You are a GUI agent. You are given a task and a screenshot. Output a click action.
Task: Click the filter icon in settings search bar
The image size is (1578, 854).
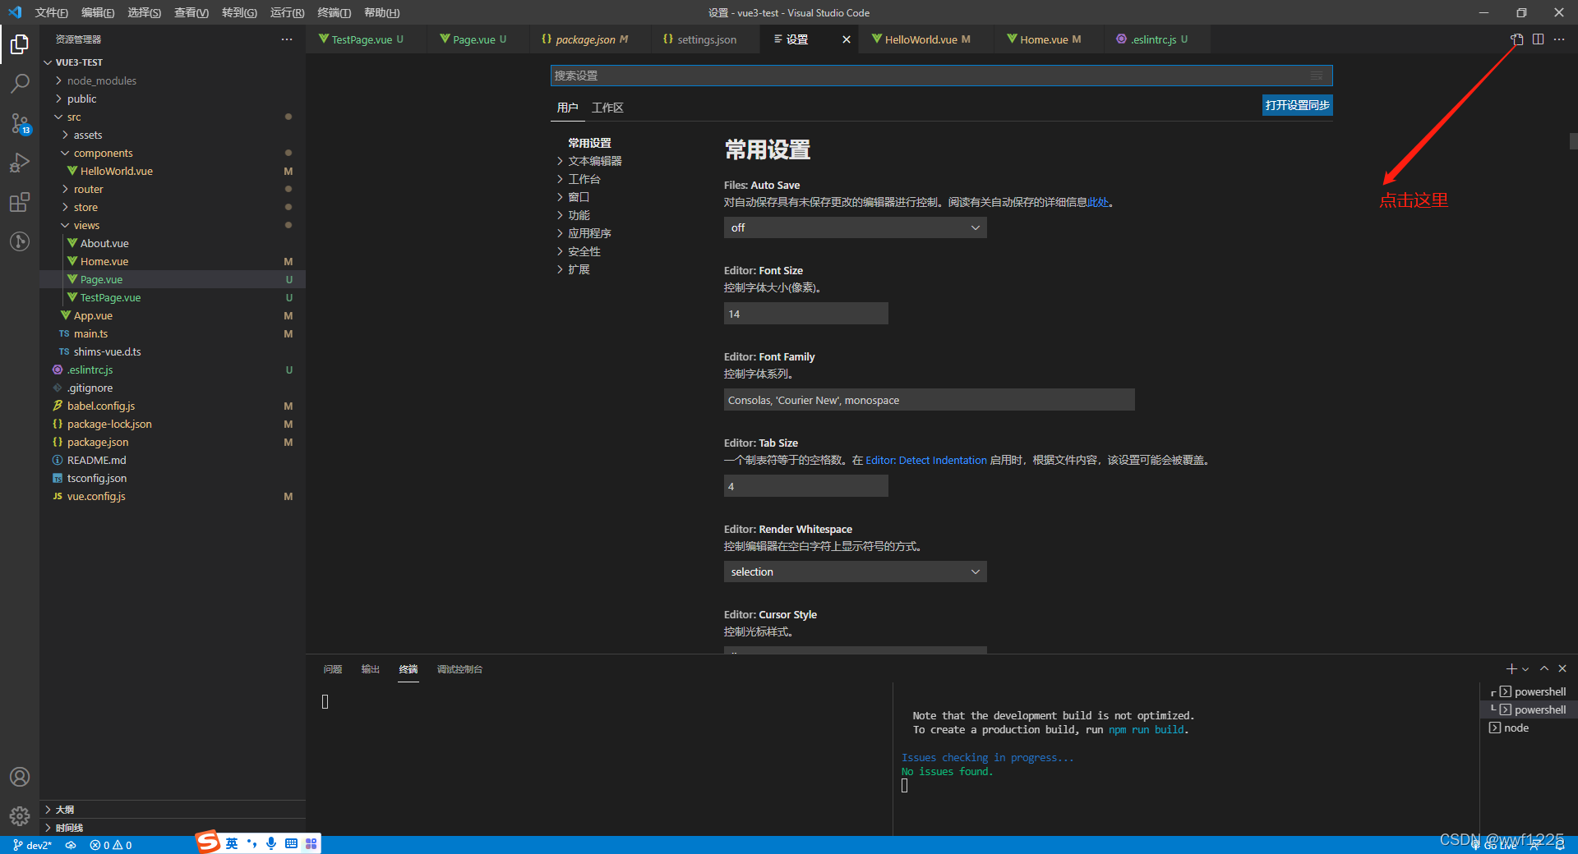1317,76
